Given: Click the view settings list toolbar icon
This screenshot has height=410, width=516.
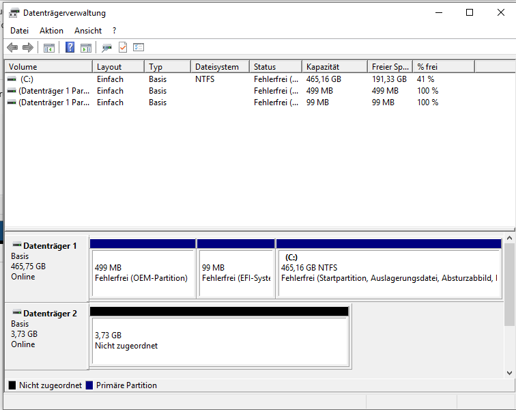Looking at the screenshot, I should click(139, 47).
